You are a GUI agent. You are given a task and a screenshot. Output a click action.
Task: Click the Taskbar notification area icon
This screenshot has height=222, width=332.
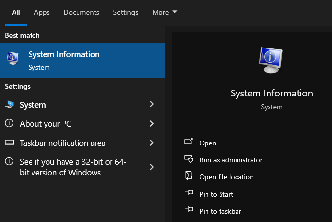coord(9,143)
